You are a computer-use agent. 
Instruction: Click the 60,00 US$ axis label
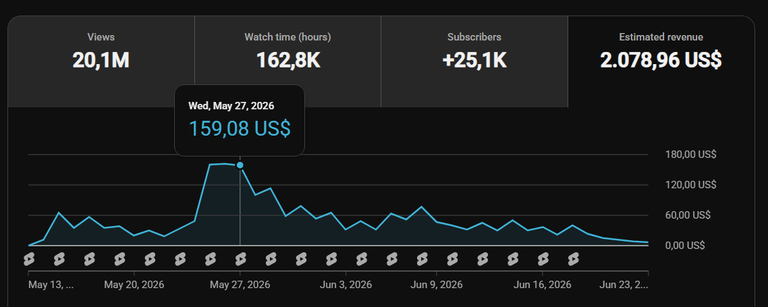(x=688, y=215)
